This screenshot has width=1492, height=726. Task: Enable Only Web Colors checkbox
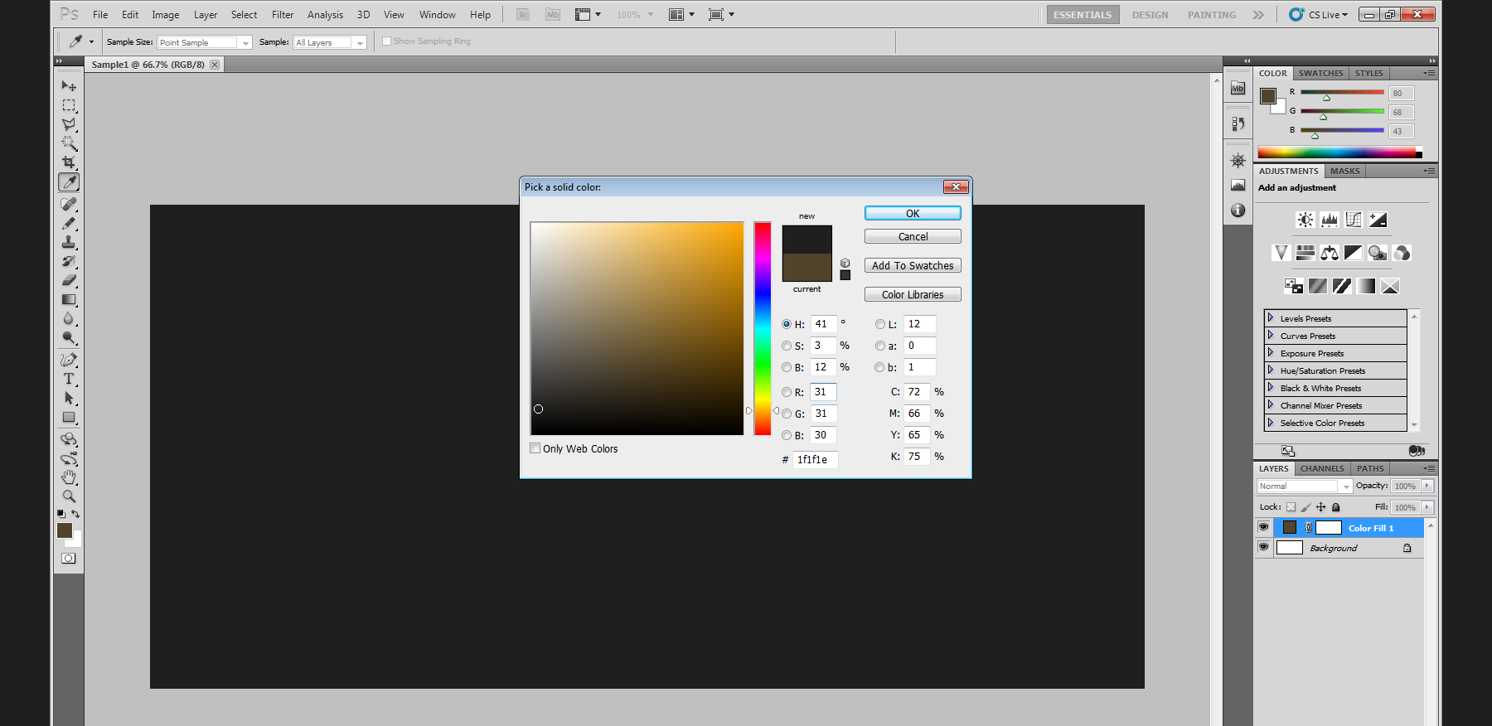[x=535, y=448]
